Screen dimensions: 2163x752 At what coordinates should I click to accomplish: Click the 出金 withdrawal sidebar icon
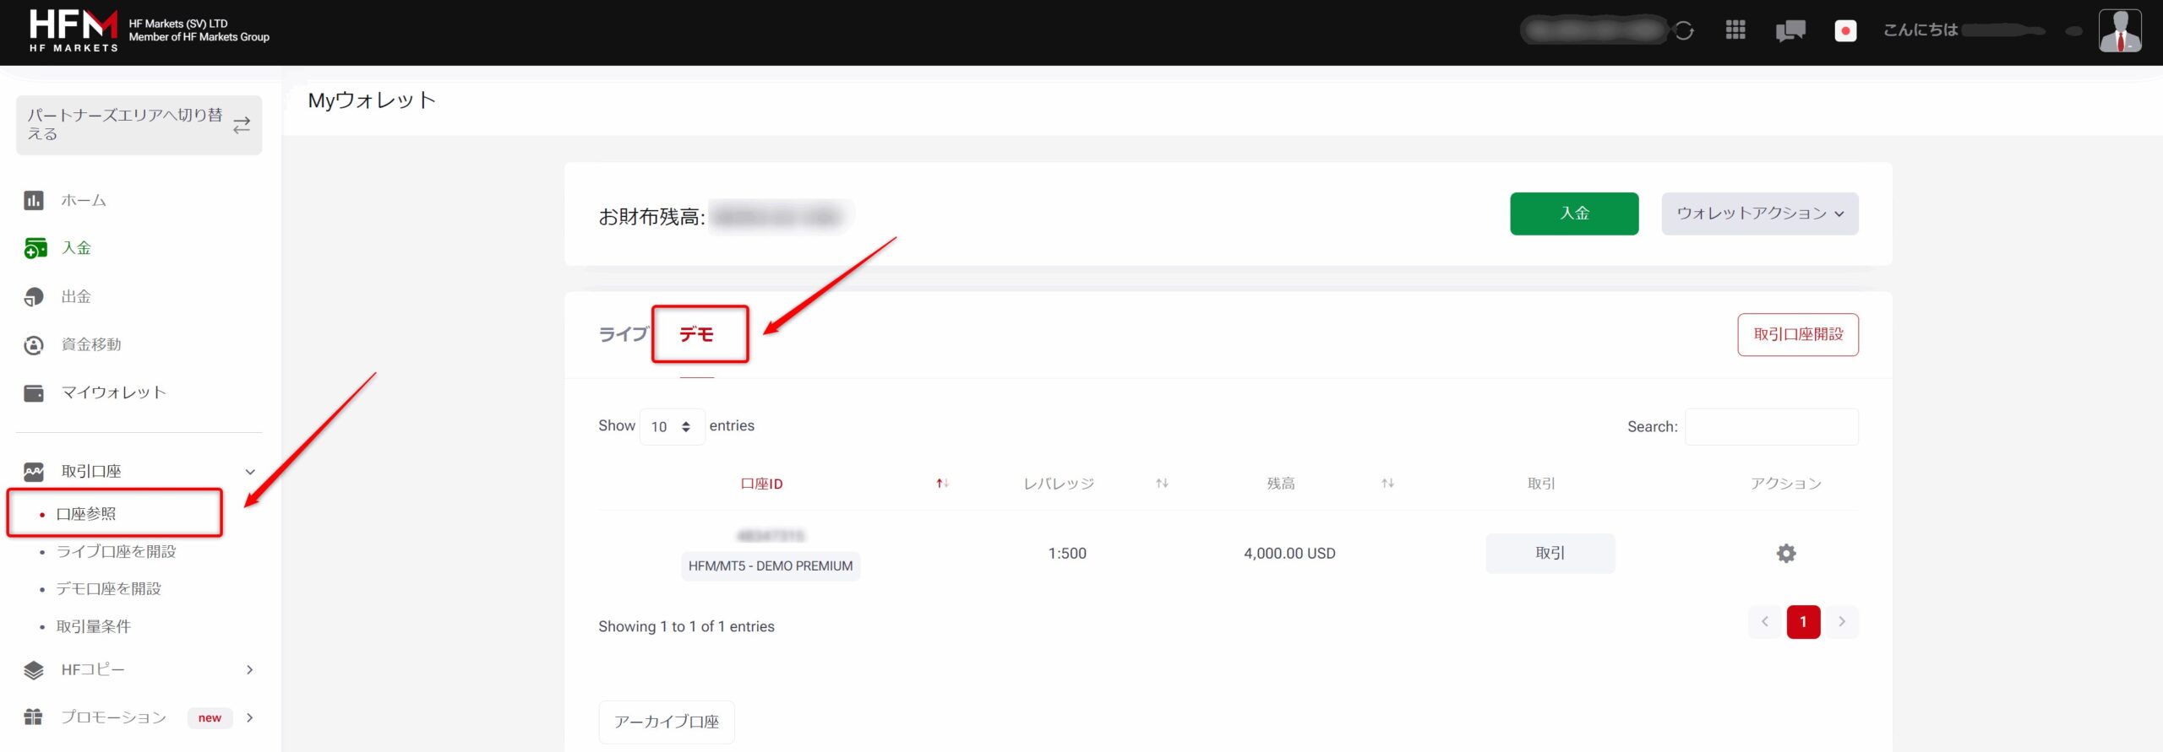(x=34, y=297)
